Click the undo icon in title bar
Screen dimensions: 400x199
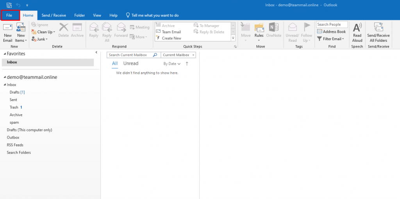click(x=18, y=5)
